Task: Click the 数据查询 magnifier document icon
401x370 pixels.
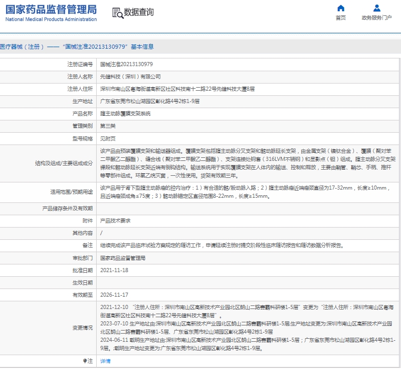Action: click(x=118, y=13)
